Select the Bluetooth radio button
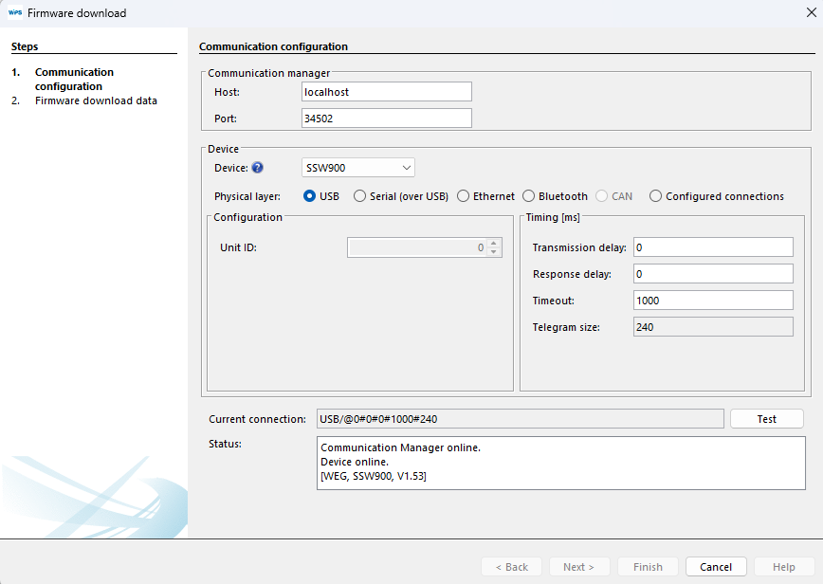Viewport: 823px width, 584px height. click(529, 196)
